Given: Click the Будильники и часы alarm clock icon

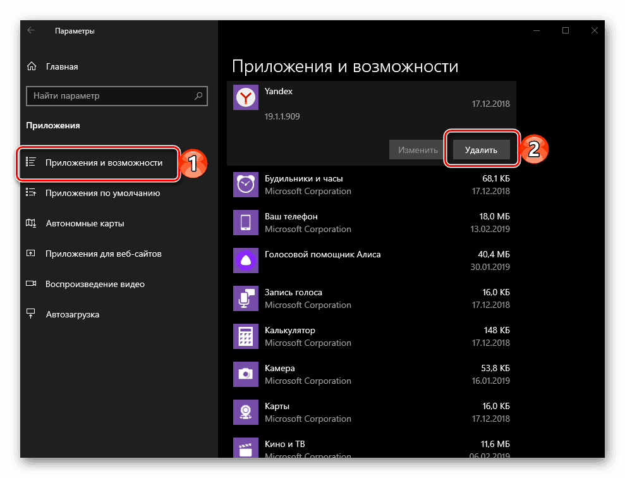Looking at the screenshot, I should (246, 185).
